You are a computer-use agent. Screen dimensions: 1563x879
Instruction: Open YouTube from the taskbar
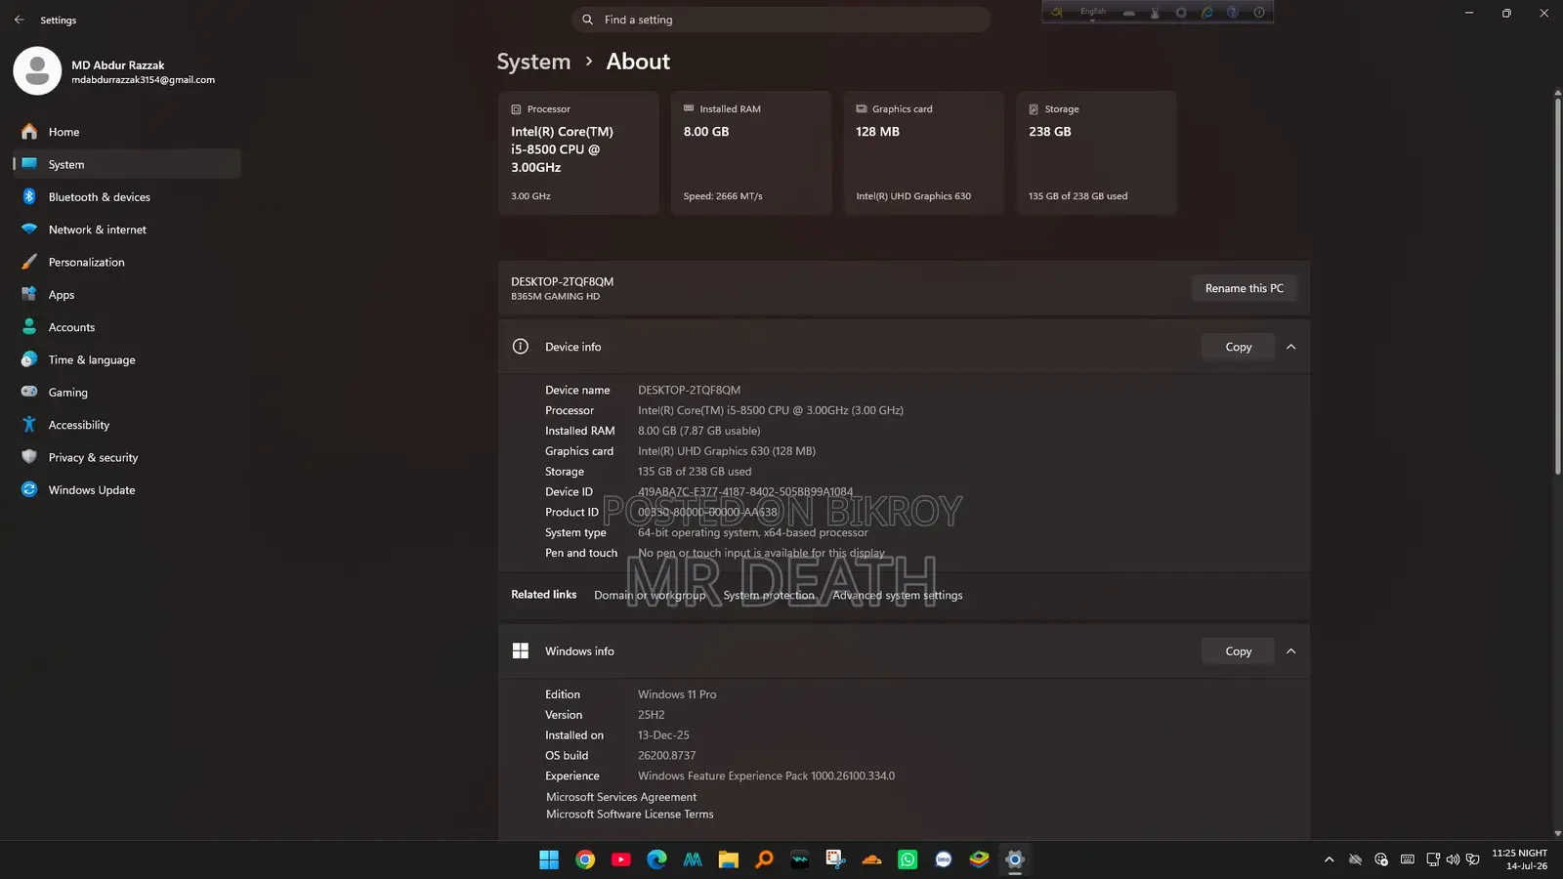click(x=621, y=859)
